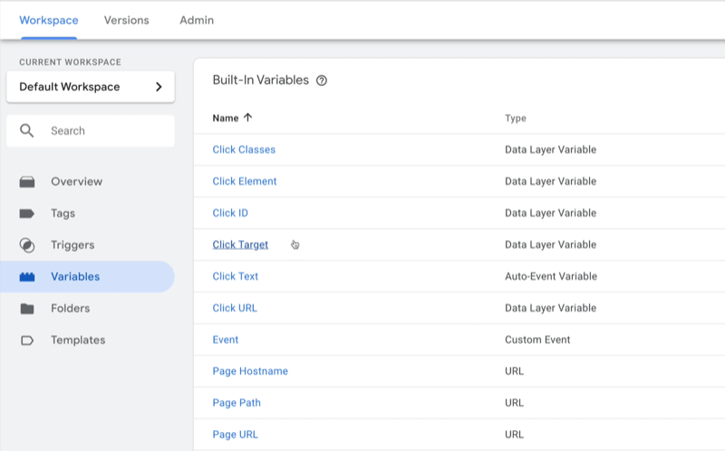
Task: Click the Type column header
Action: [x=515, y=119]
